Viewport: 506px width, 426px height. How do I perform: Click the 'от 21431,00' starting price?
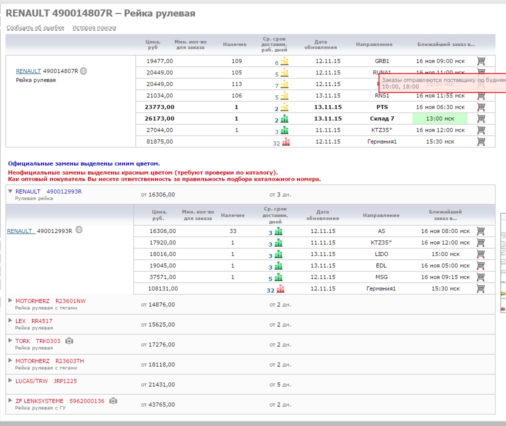(158, 384)
